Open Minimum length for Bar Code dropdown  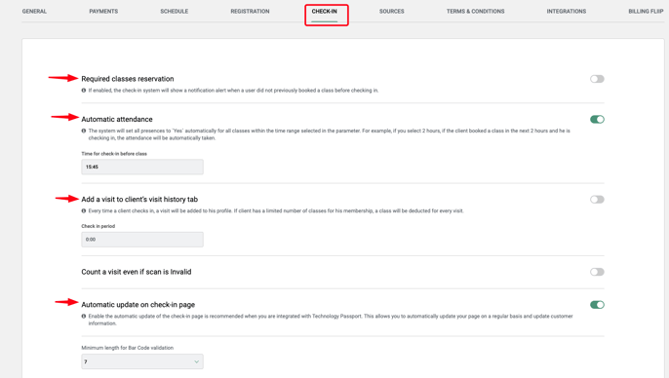[142, 361]
